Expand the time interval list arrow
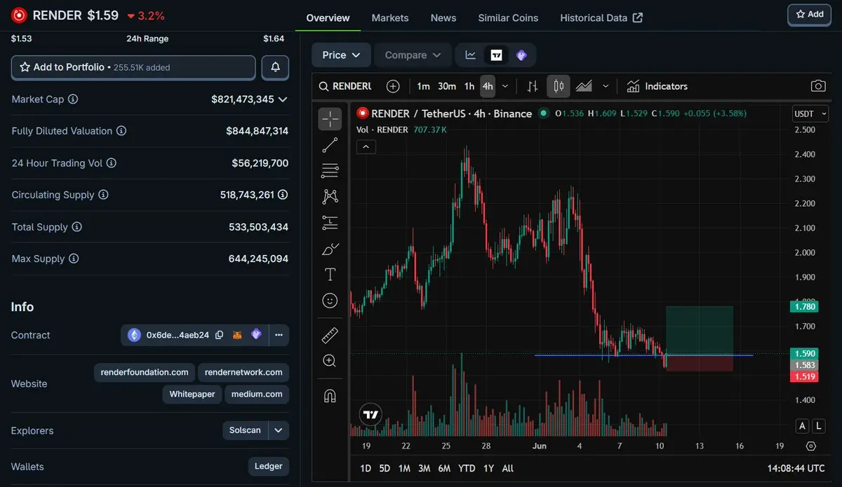 click(505, 86)
